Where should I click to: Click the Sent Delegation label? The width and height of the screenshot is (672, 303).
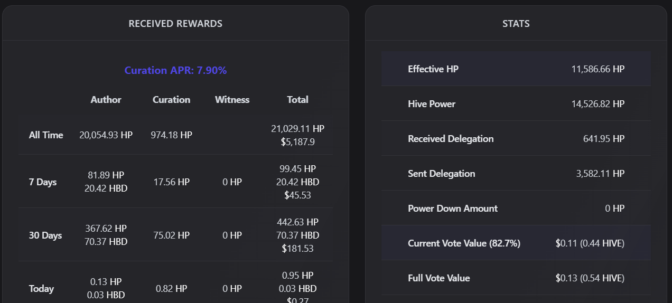(x=441, y=174)
